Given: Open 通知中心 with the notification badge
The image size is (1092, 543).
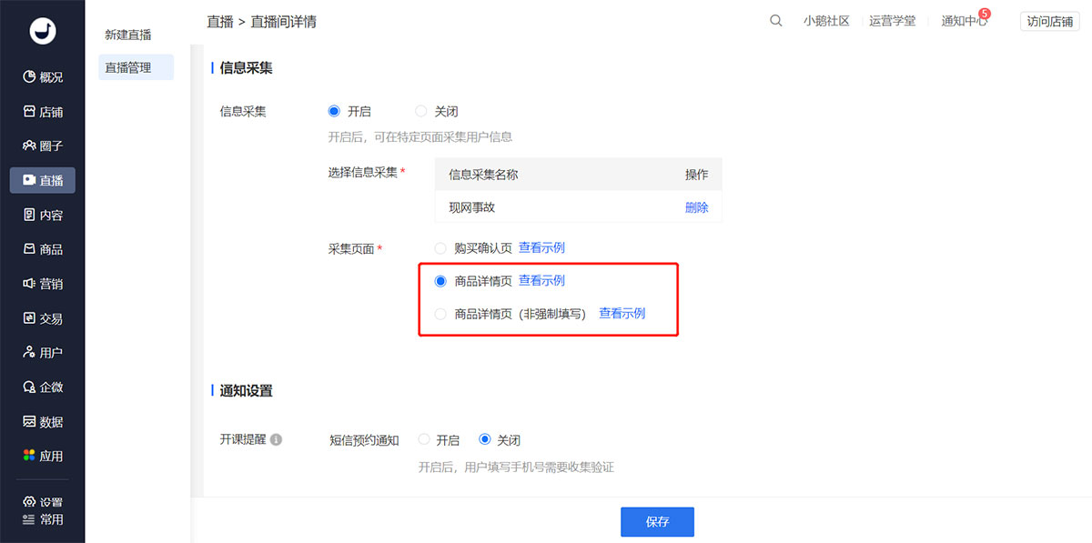Looking at the screenshot, I should click(x=964, y=21).
